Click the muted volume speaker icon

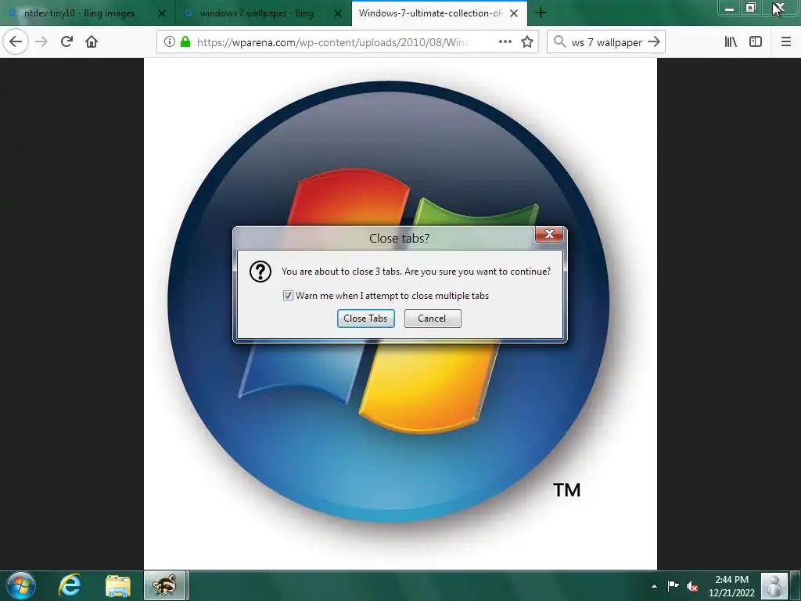pyautogui.click(x=692, y=586)
